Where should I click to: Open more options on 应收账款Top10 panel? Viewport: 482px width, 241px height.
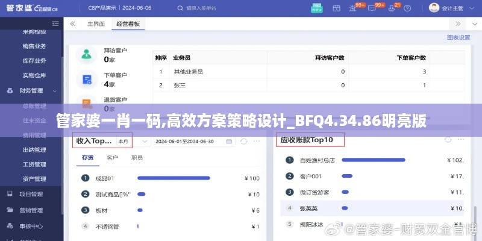pos(460,140)
